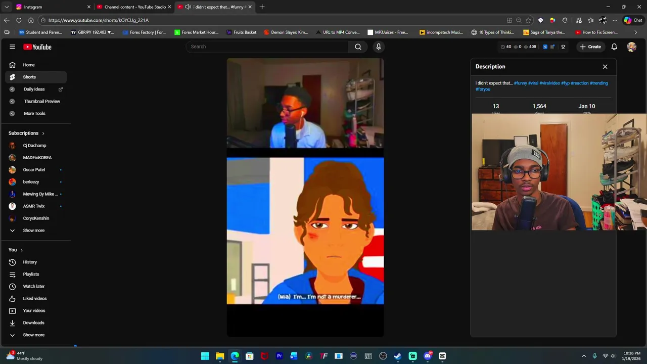Open Steam from taskbar

point(398,356)
